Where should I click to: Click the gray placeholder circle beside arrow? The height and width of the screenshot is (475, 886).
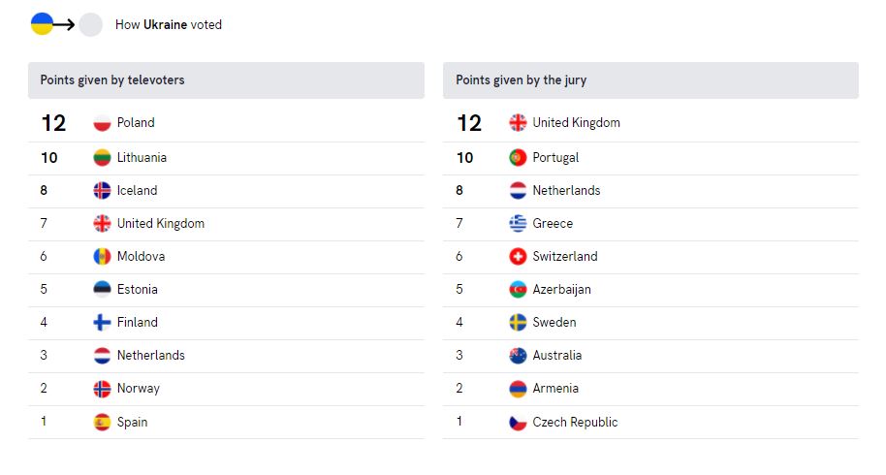point(91,24)
